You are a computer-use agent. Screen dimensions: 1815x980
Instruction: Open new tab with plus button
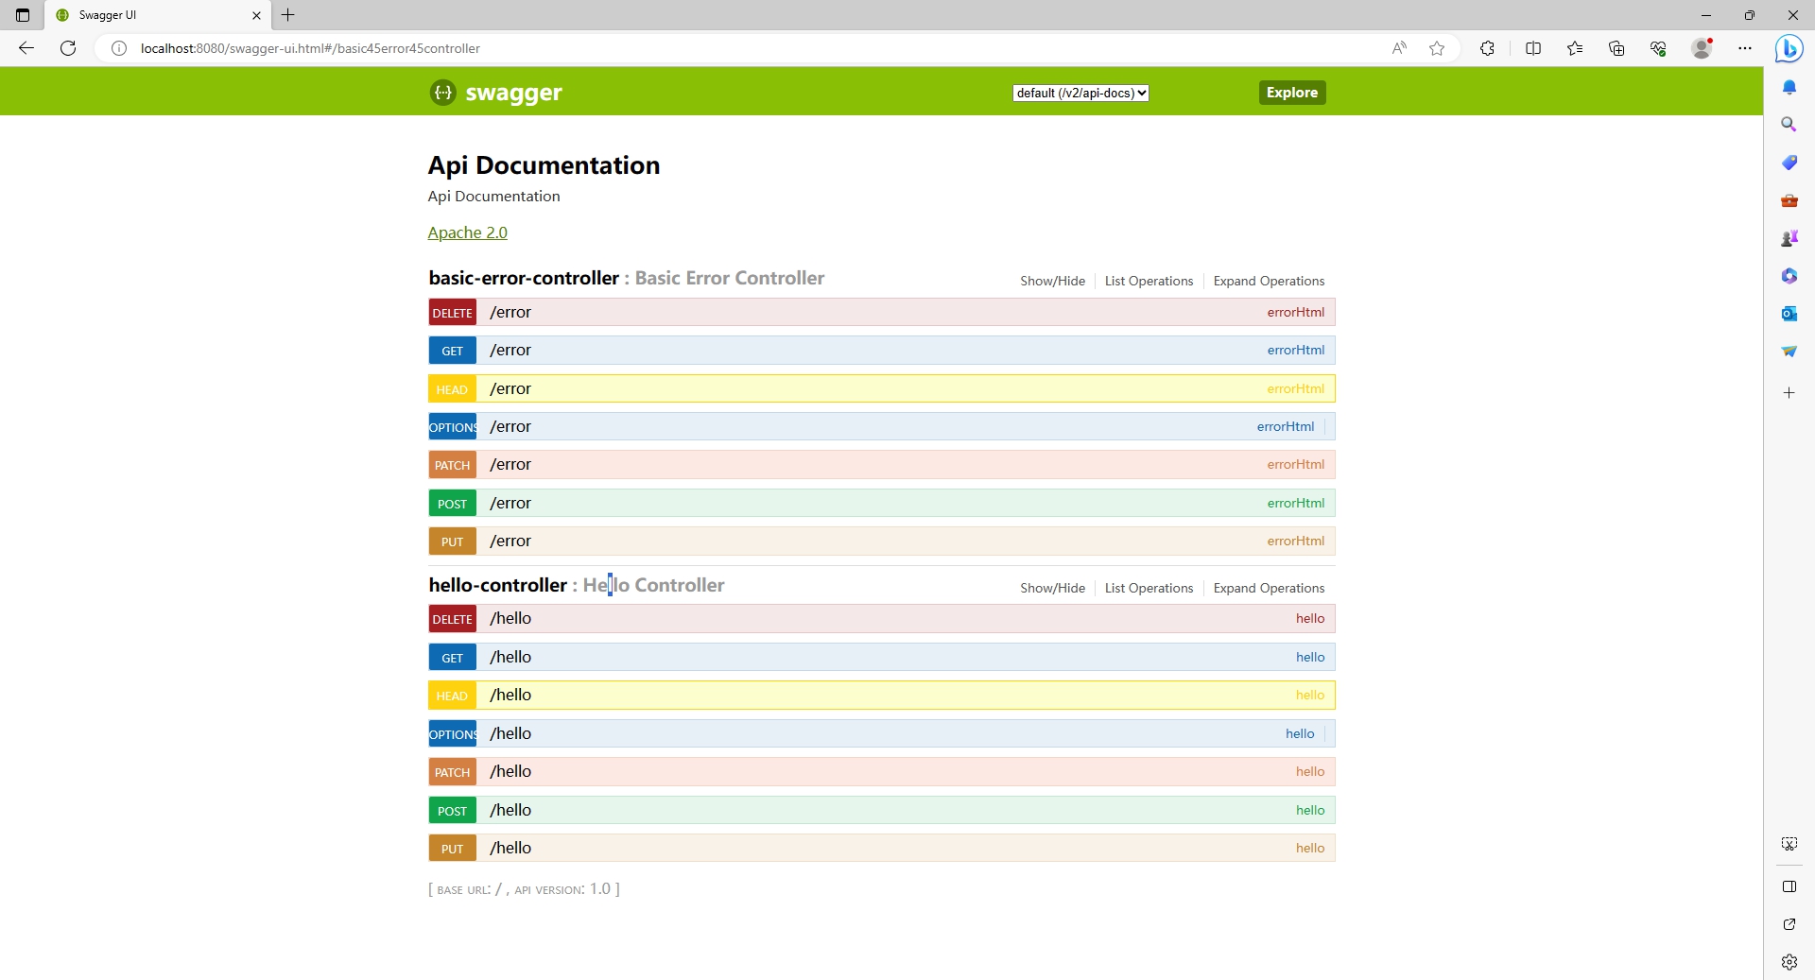[288, 15]
